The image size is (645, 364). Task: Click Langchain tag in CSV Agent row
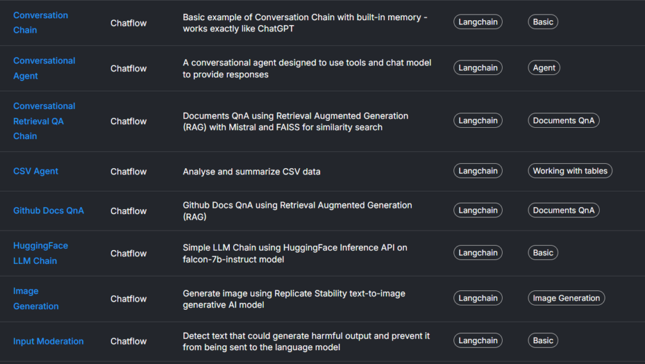coord(478,171)
